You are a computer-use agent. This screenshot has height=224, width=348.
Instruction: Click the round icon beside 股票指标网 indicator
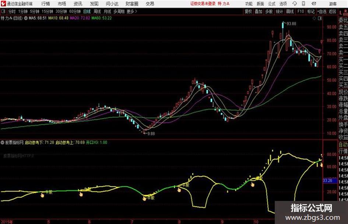(x=3, y=143)
